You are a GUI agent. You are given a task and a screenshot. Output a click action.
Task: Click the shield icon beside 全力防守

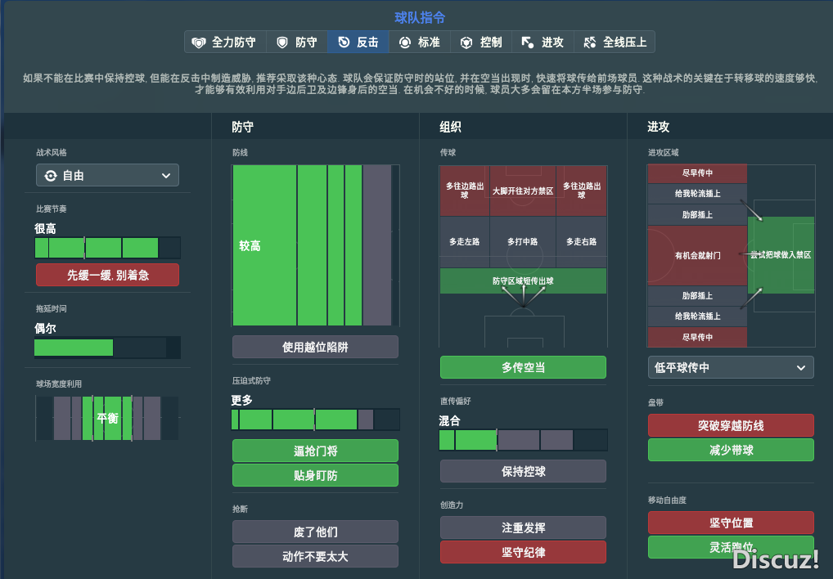tap(198, 42)
